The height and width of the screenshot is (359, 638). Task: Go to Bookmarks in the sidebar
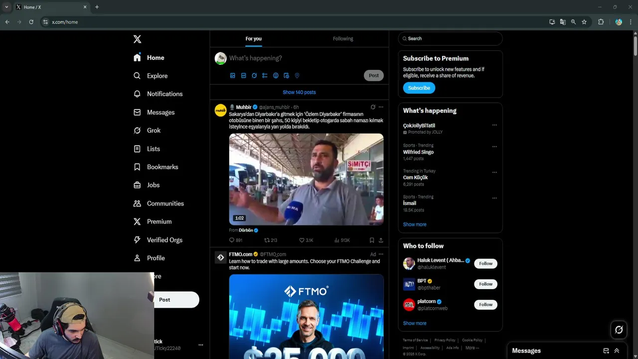tap(156, 167)
